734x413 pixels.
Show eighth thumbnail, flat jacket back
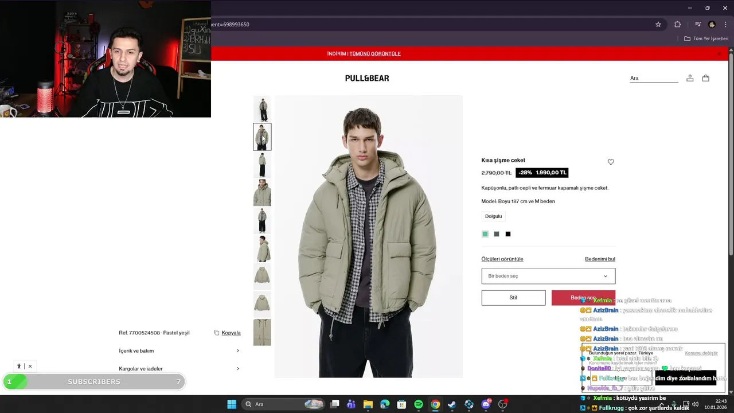tap(262, 305)
